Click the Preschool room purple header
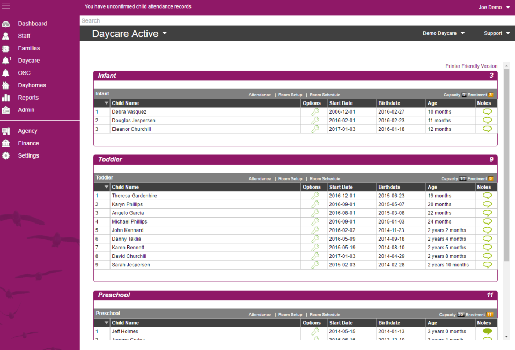 pyautogui.click(x=295, y=295)
